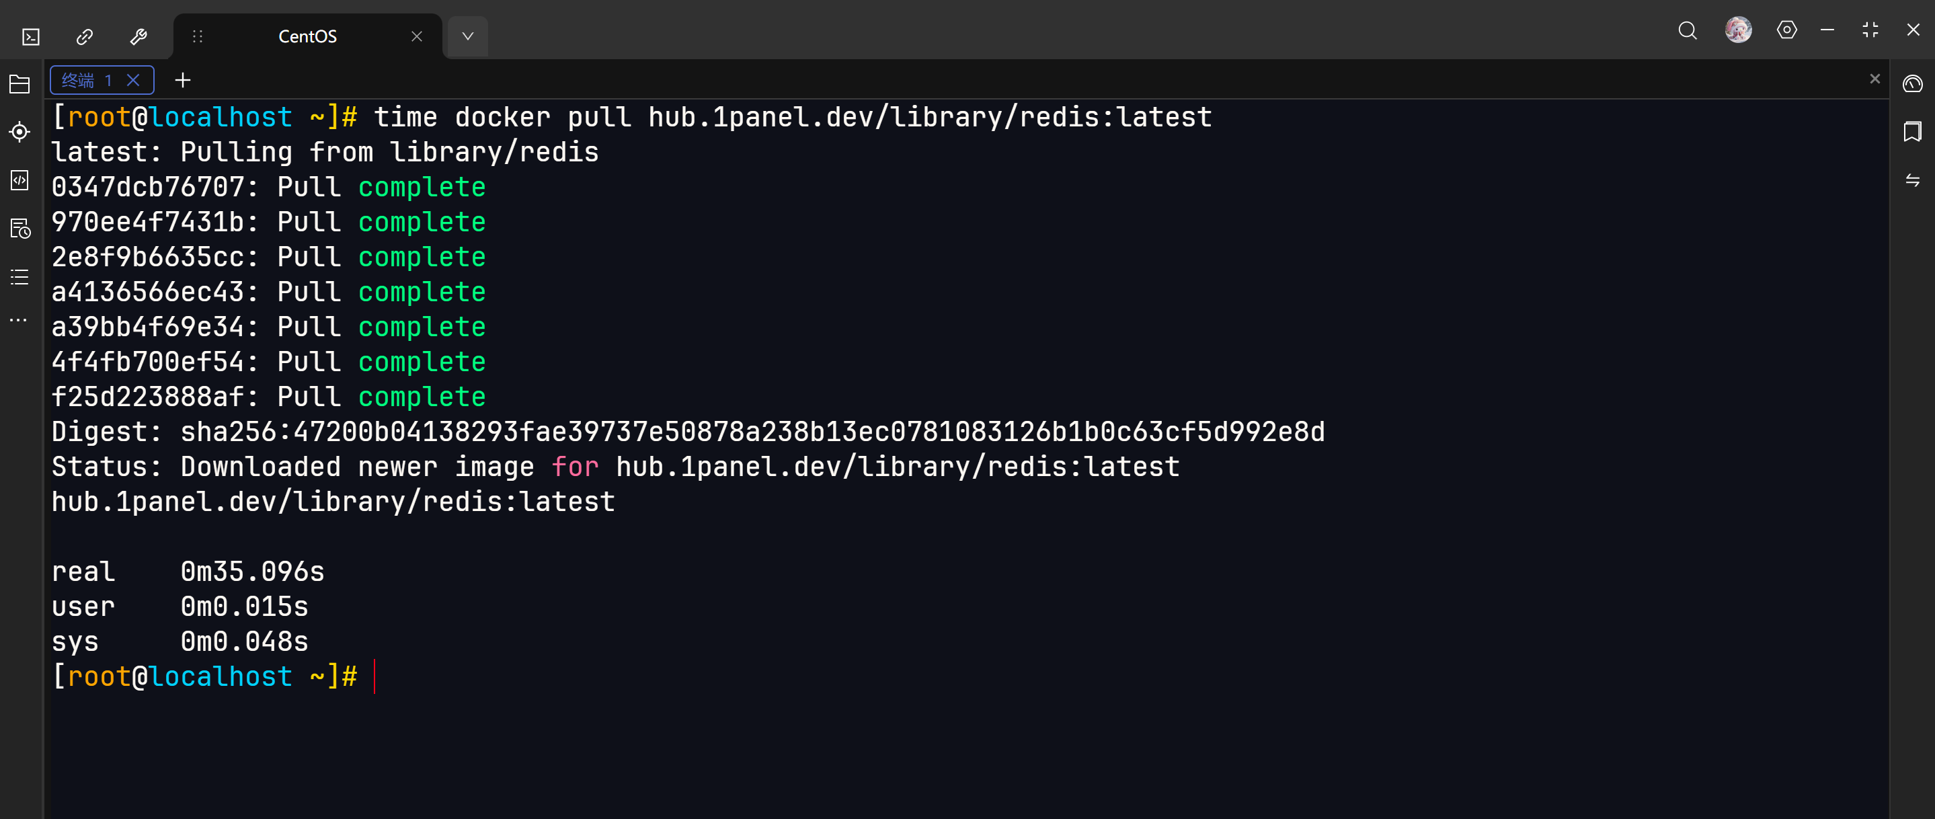Open the code snippets panel

click(19, 180)
